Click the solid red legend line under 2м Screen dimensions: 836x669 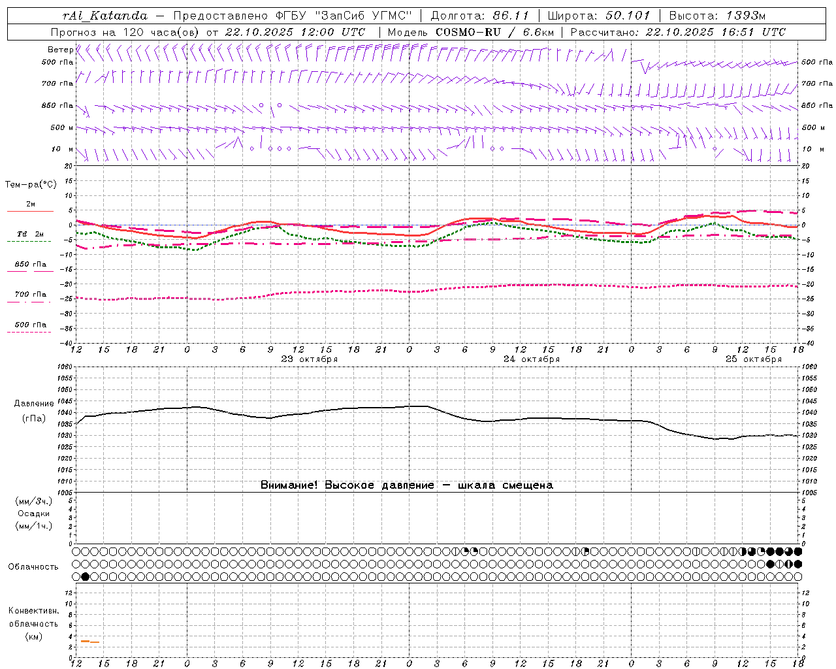tap(30, 212)
